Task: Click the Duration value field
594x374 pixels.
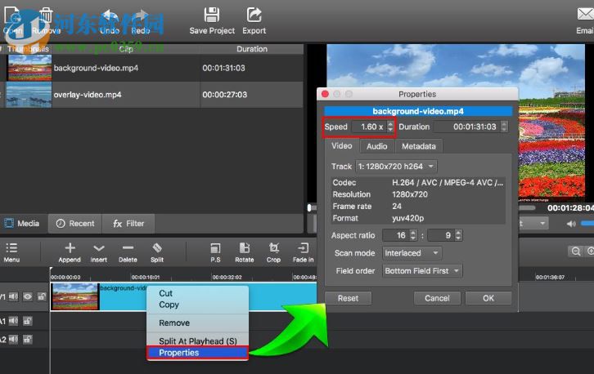Action: coord(468,127)
